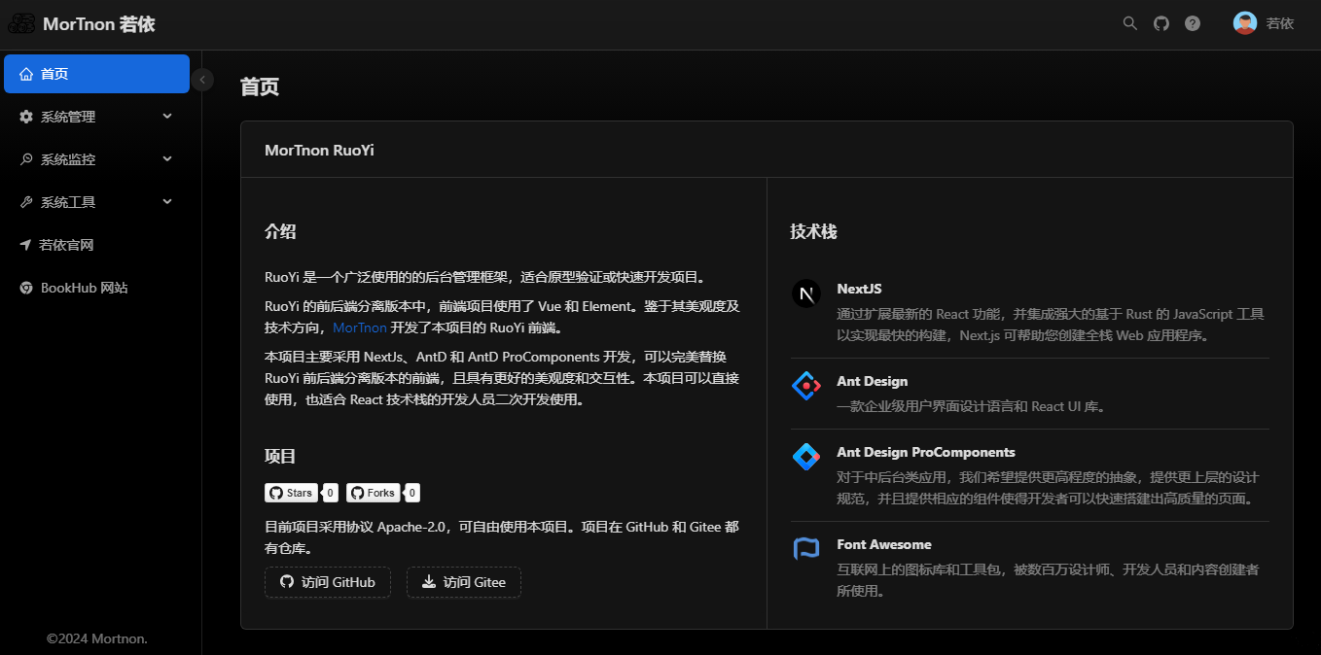Select the 首页 menu item
Viewport: 1321px width, 655px height.
(x=96, y=73)
